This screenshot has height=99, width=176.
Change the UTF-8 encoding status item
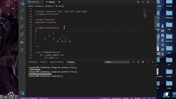pos(125,98)
